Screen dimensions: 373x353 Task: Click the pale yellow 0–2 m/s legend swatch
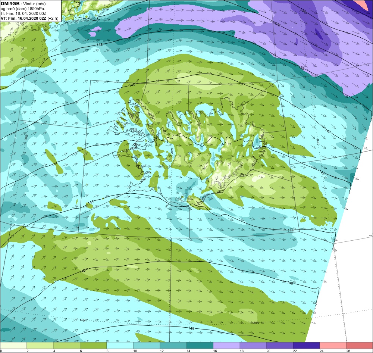tap(13, 345)
